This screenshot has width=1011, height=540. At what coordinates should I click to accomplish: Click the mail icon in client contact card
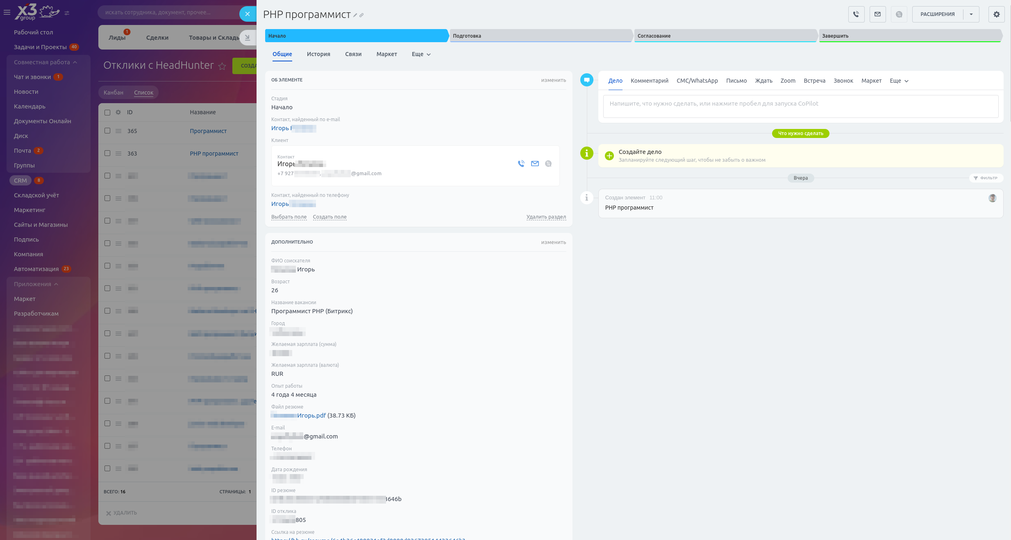pyautogui.click(x=535, y=164)
